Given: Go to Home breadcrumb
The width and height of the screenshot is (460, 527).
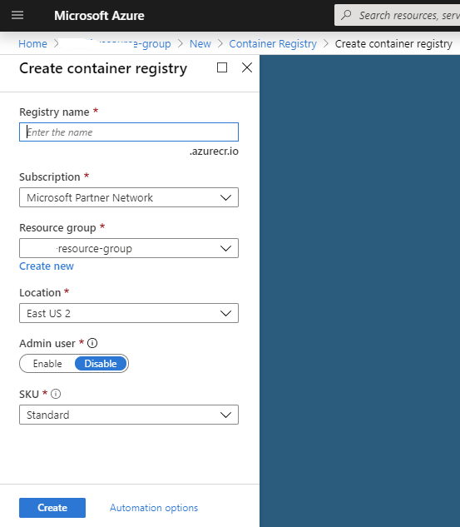Looking at the screenshot, I should [x=32, y=43].
